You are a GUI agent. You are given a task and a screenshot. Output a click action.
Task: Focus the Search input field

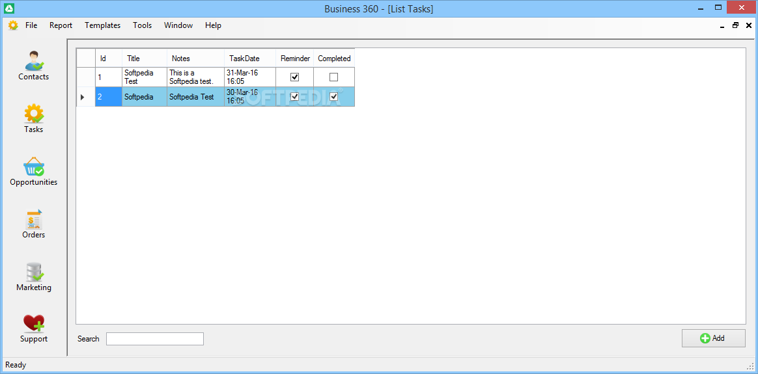point(155,339)
